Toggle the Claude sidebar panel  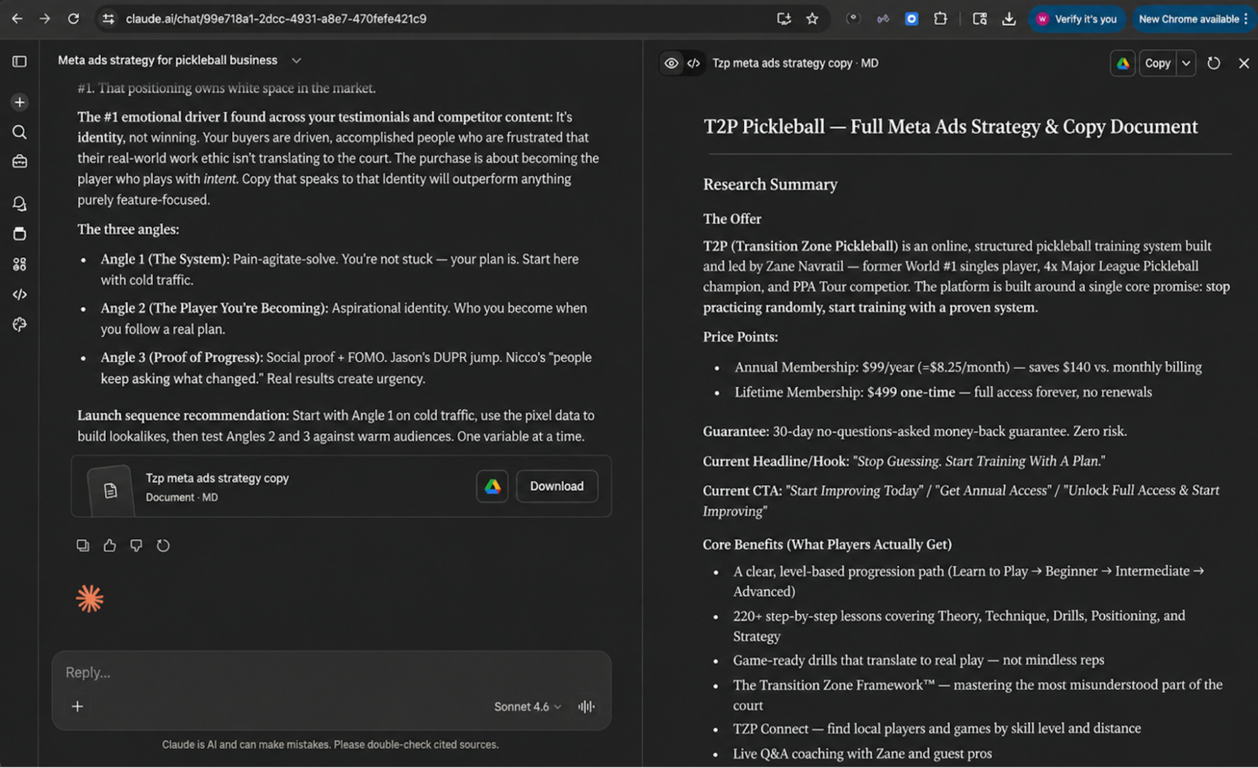[x=20, y=61]
